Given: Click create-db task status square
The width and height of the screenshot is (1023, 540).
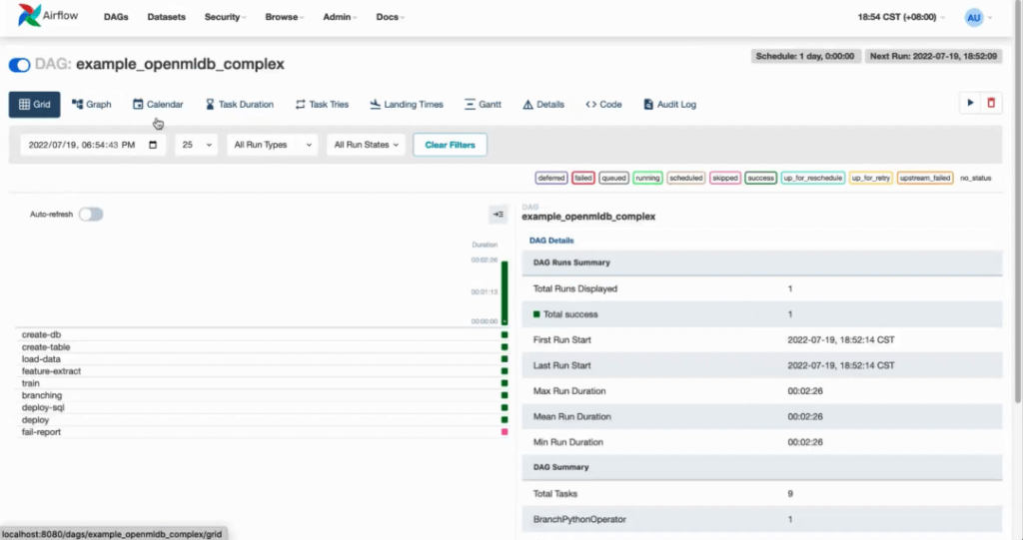Looking at the screenshot, I should [x=505, y=334].
